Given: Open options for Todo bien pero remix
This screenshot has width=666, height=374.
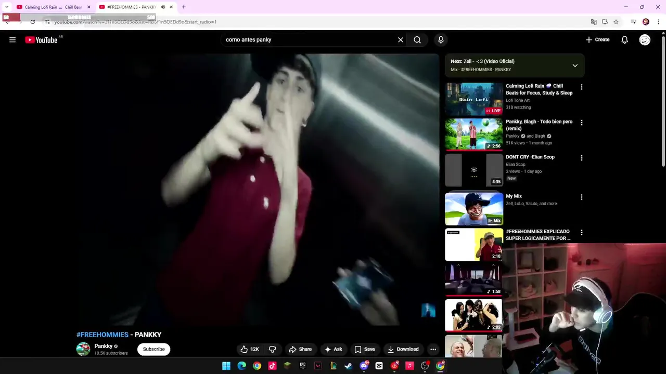Looking at the screenshot, I should [x=582, y=123].
